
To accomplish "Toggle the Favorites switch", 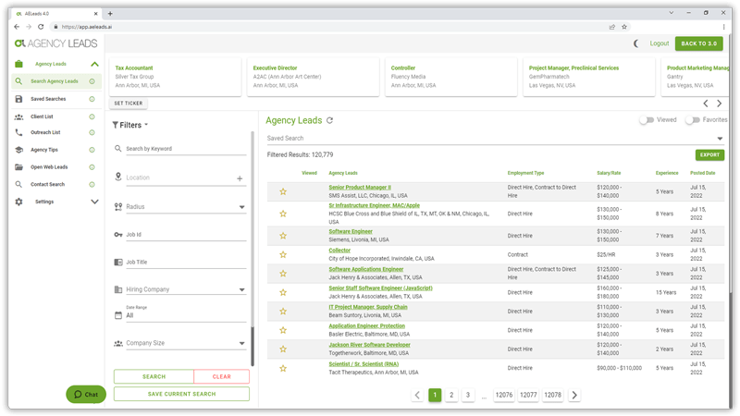I will [x=692, y=120].
